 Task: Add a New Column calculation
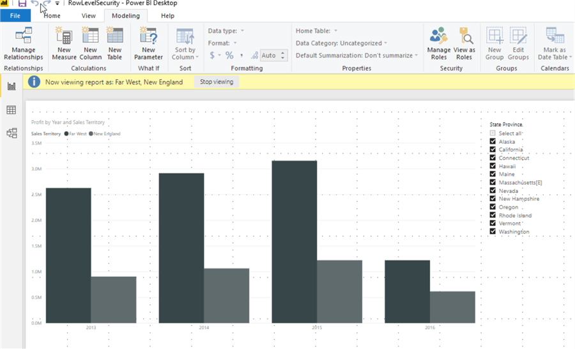[x=90, y=43]
